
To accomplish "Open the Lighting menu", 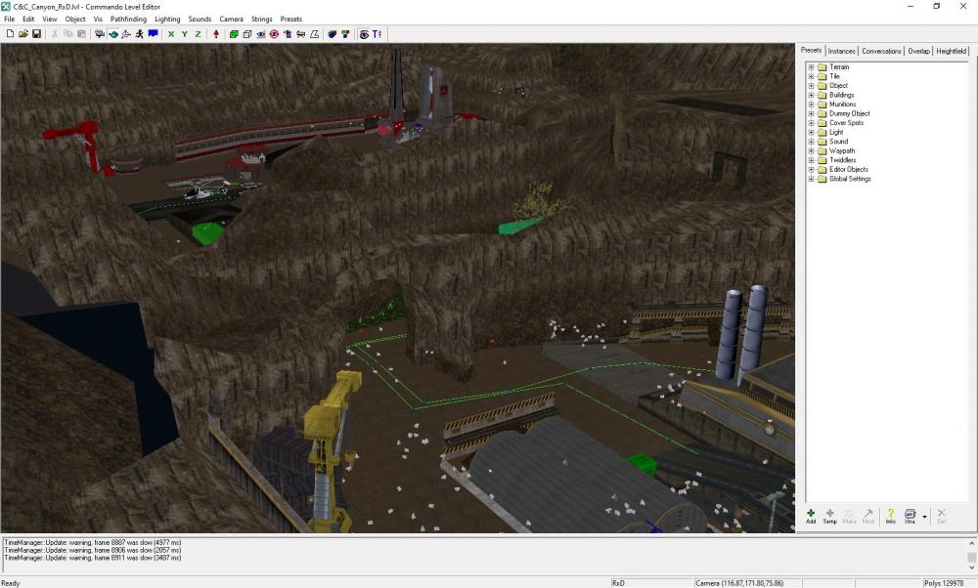I will tap(167, 19).
